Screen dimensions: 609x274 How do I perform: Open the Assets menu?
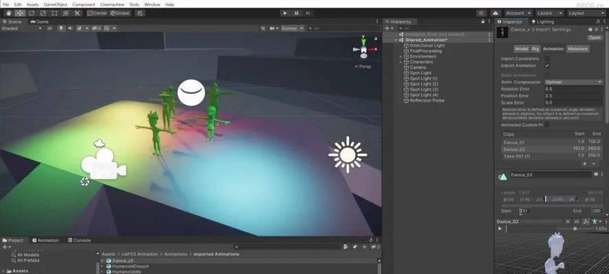(32, 5)
